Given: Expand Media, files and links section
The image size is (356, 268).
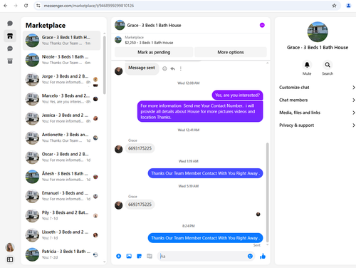Looking at the screenshot, I should (317, 113).
